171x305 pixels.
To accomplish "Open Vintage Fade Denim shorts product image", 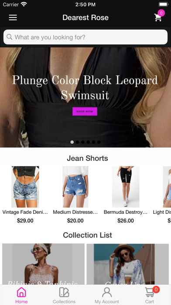I will (x=25, y=187).
